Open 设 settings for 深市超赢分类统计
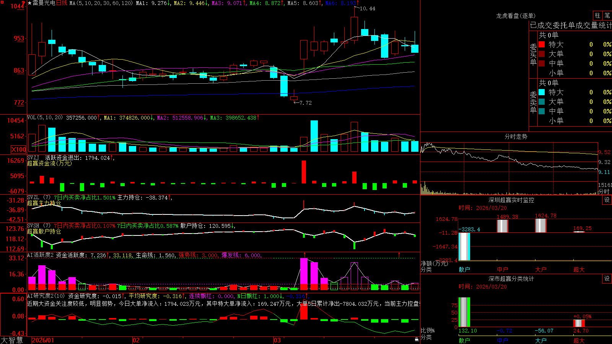Screen dimensions: 612x344 [x=607, y=279]
